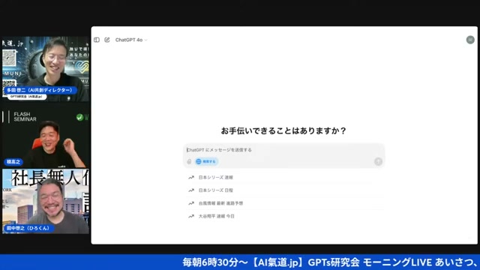Click the name tag 田中啓之 (ひろくん)

click(28, 228)
